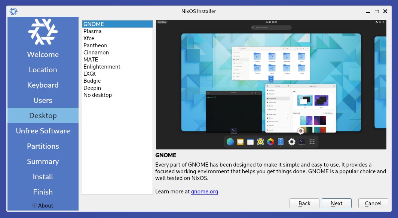Maximize the NixOS Installer window
Screen dimensions: 398x218
click(x=377, y=12)
